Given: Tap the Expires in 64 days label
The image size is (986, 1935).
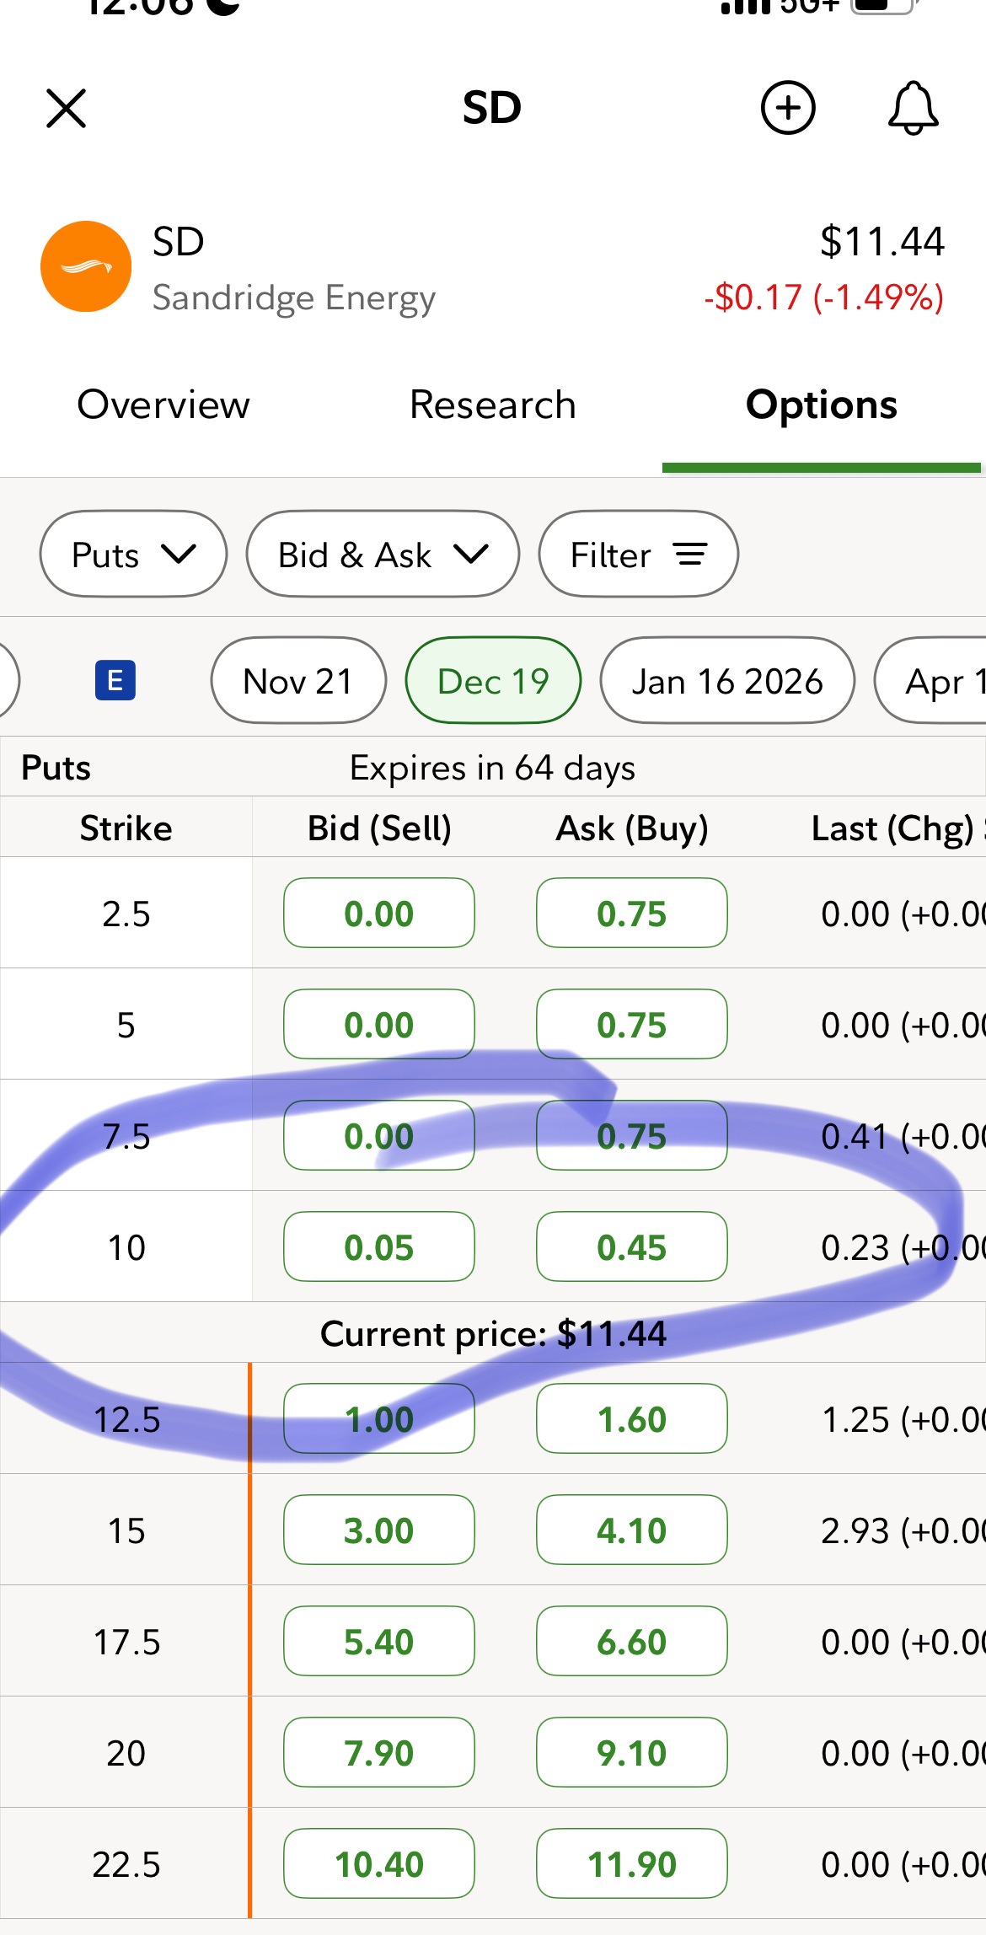Looking at the screenshot, I should tap(493, 768).
